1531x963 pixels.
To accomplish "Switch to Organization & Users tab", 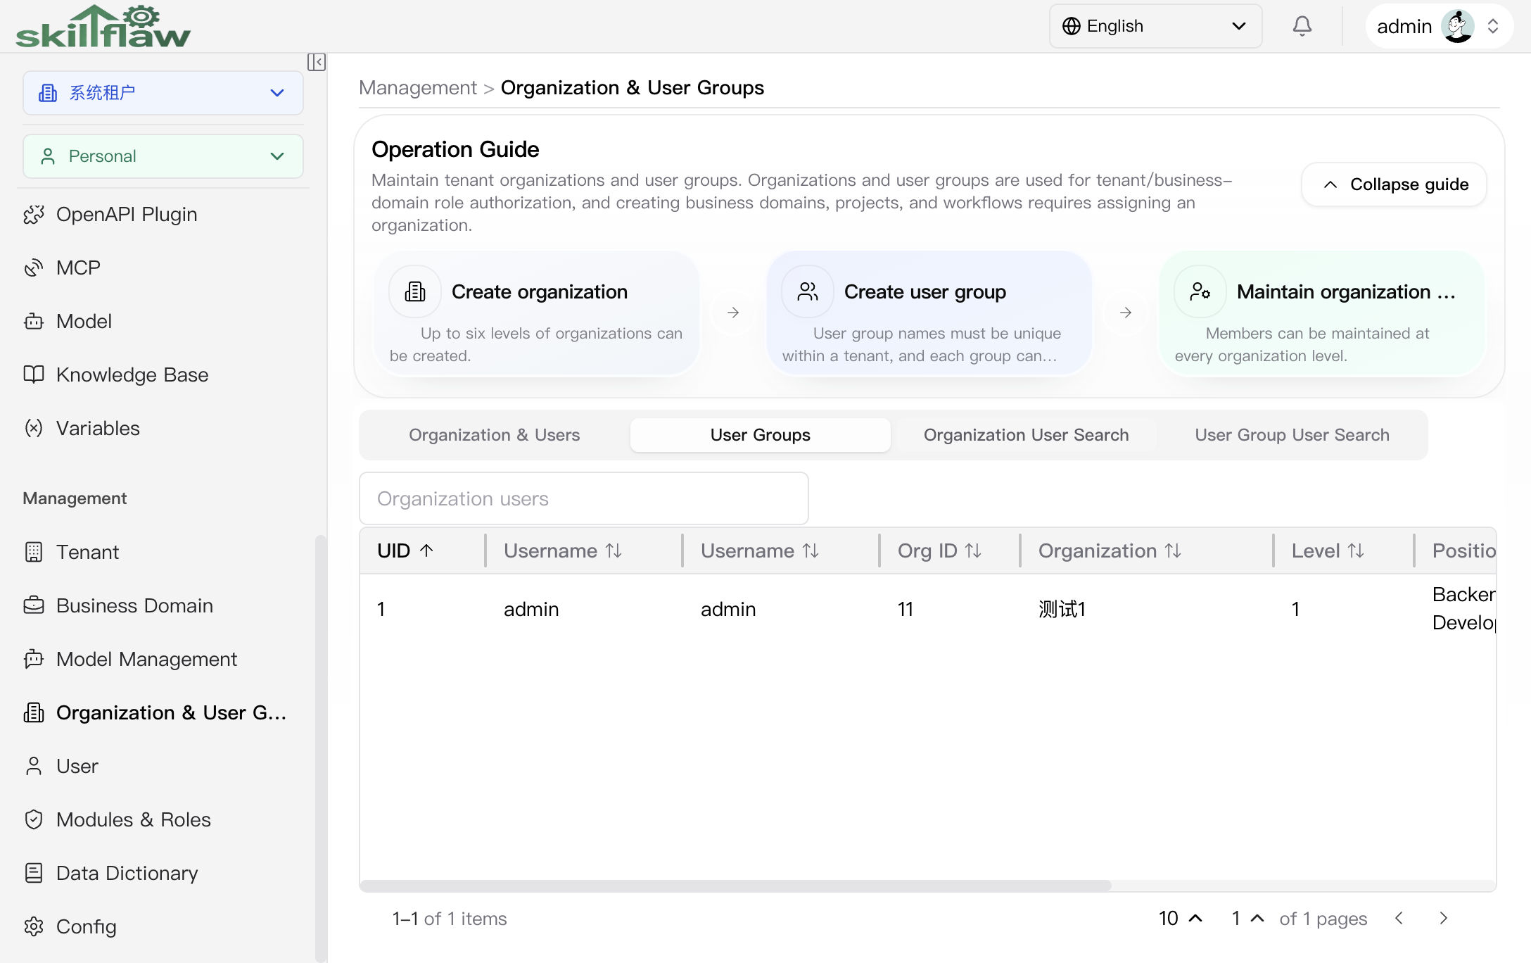I will (495, 435).
